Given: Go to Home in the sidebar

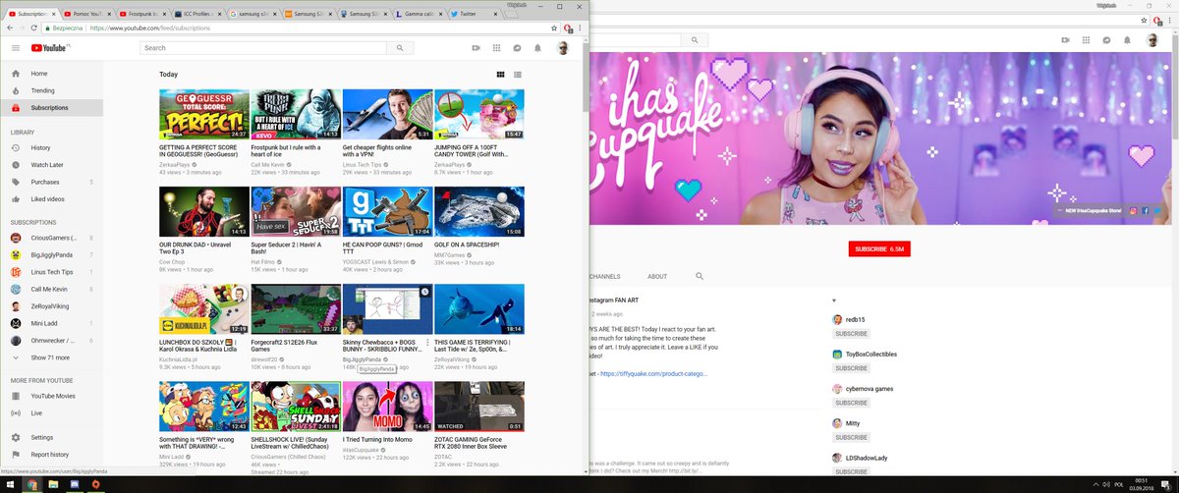Looking at the screenshot, I should (49, 74).
